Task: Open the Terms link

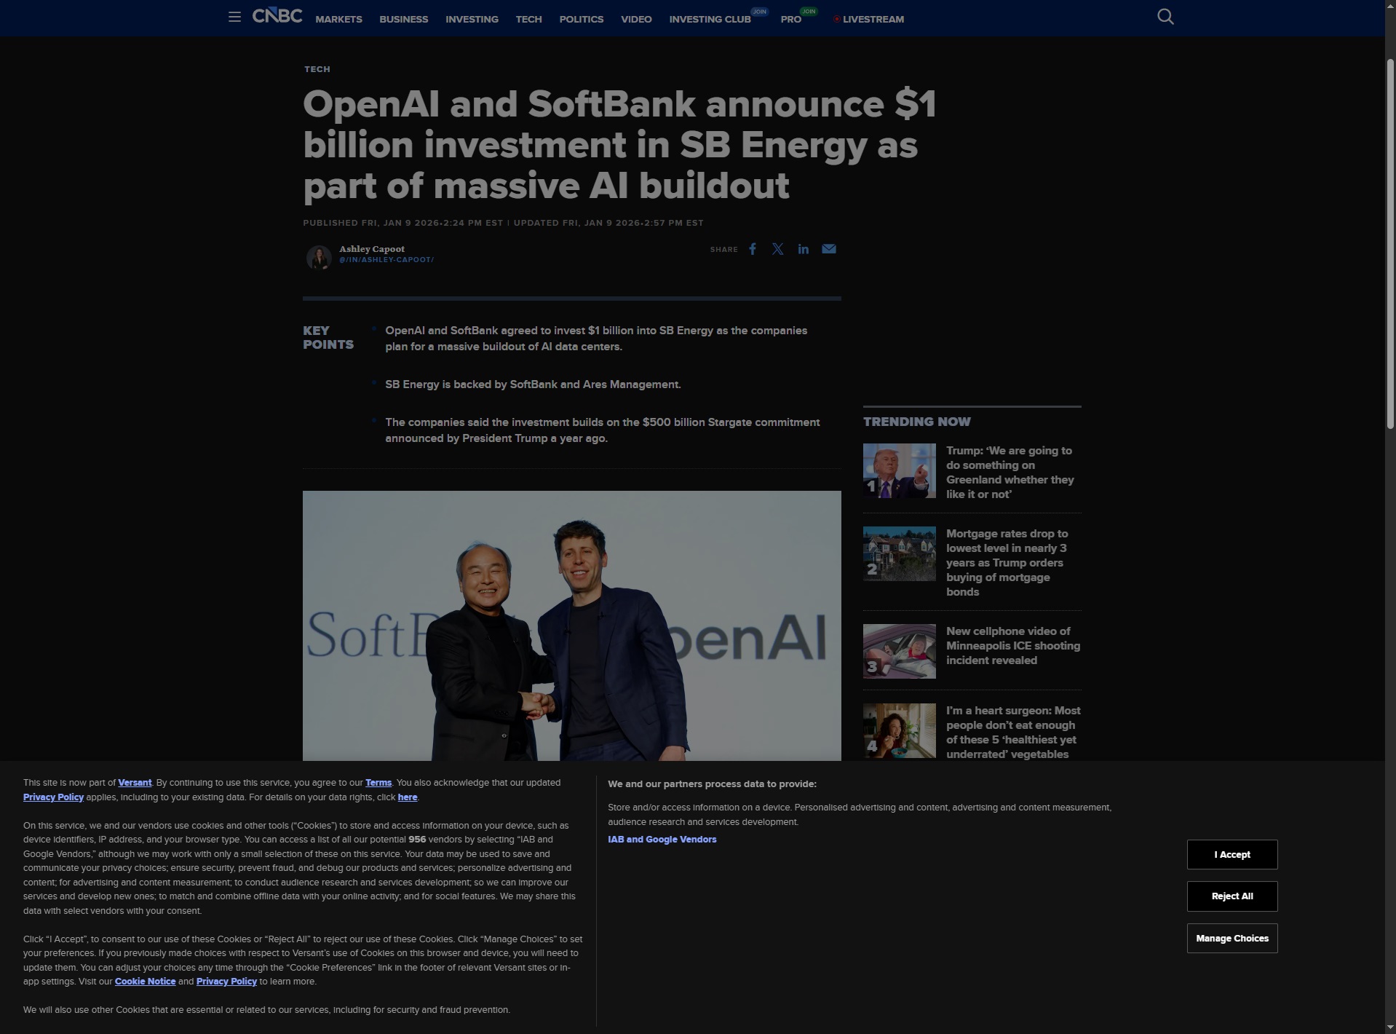Action: coord(378,783)
